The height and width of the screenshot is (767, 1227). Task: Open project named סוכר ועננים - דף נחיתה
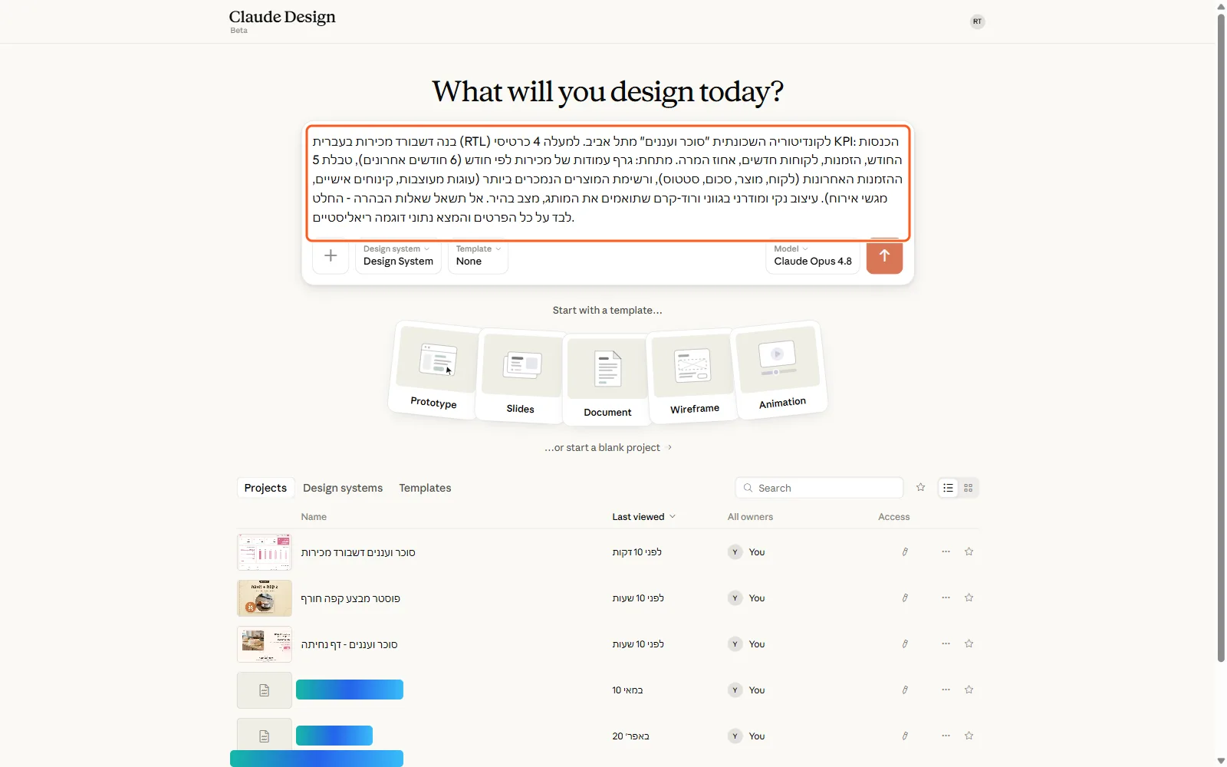pyautogui.click(x=350, y=644)
